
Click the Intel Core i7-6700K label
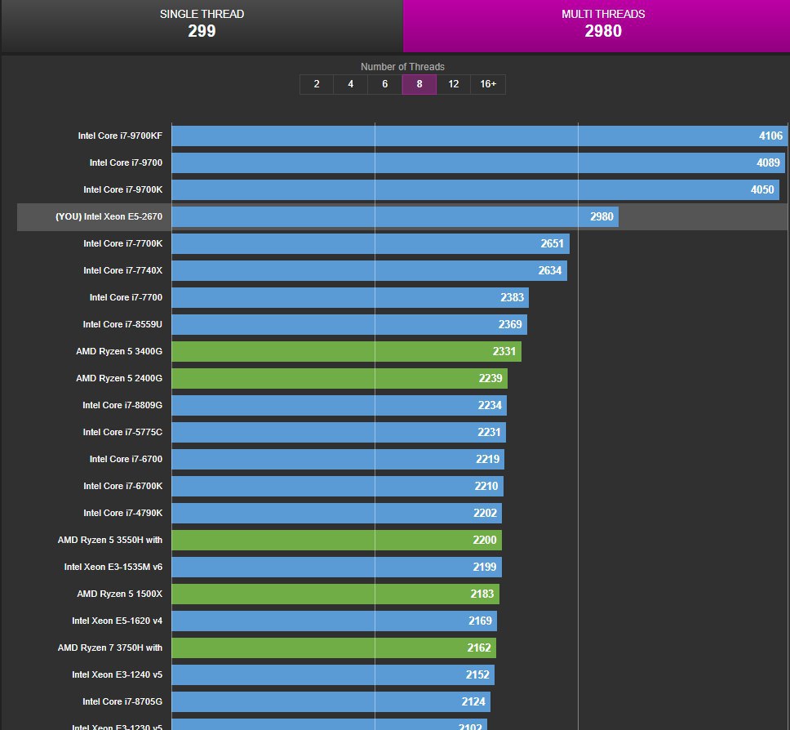(x=123, y=487)
